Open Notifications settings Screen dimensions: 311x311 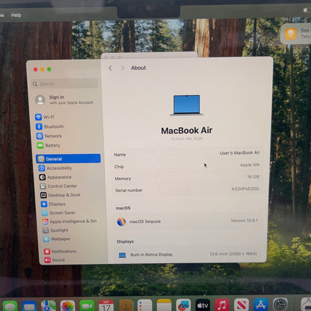click(x=60, y=251)
